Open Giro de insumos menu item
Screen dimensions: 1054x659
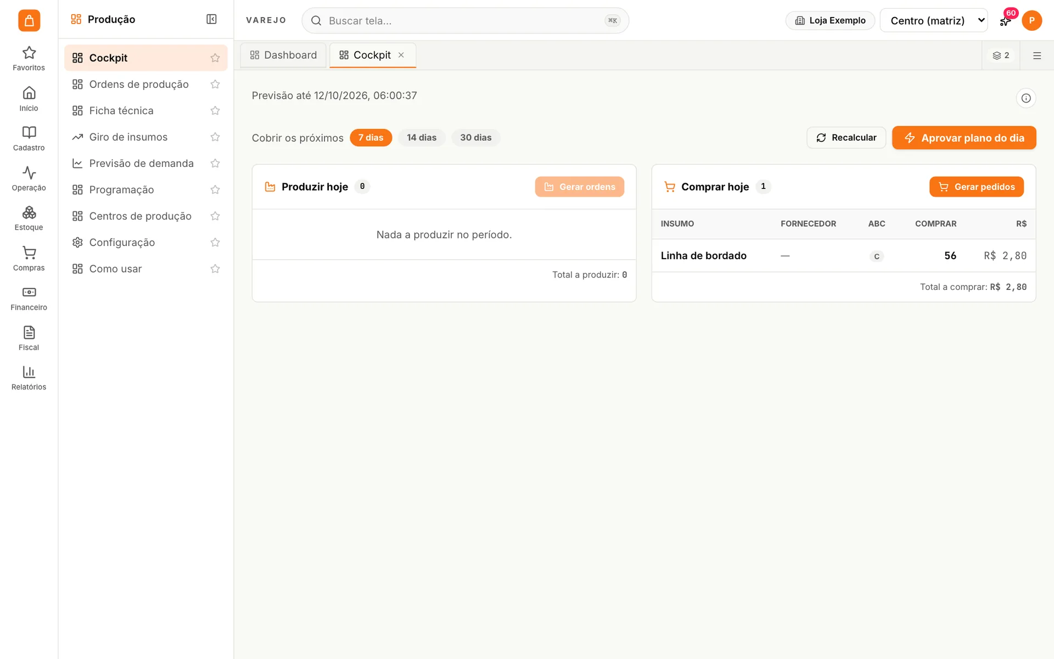128,137
